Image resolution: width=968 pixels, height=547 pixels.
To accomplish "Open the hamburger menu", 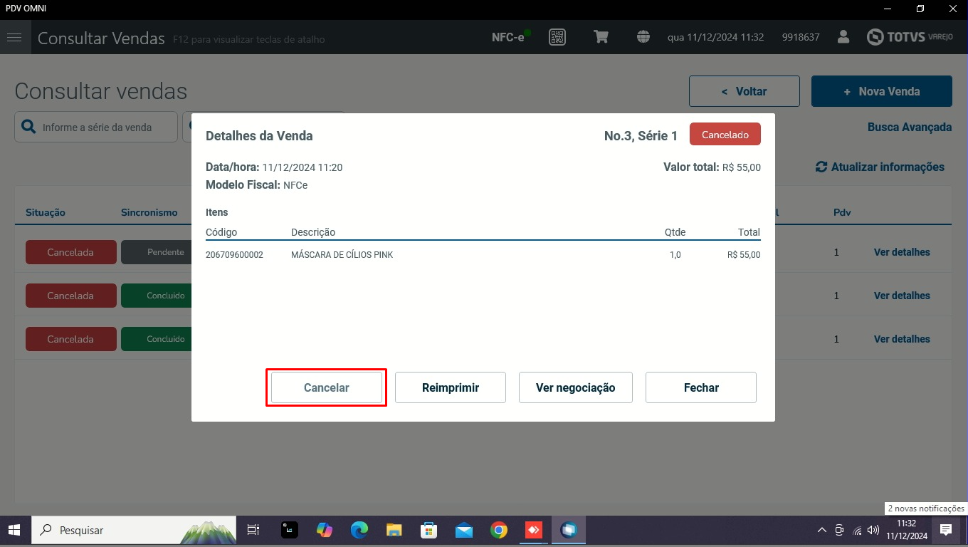I will click(14, 37).
